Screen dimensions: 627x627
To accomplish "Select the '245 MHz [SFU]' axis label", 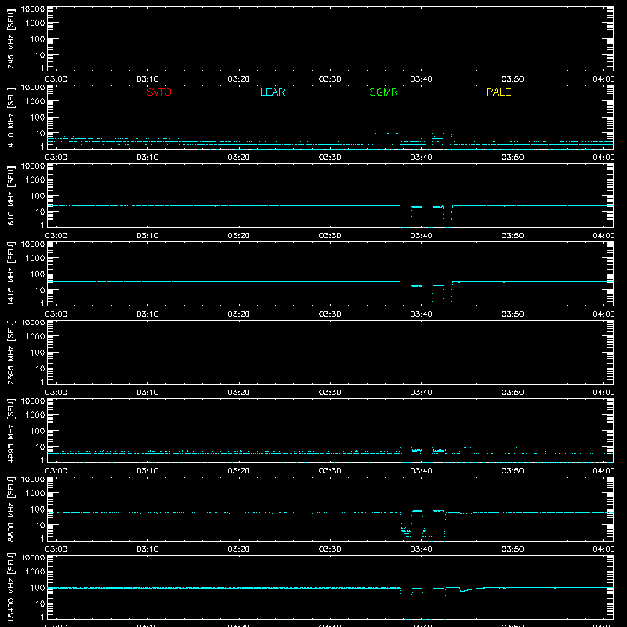I will [10, 38].
